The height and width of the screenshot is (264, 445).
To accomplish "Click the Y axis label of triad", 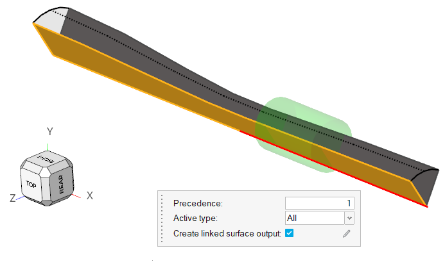I will point(50,131).
